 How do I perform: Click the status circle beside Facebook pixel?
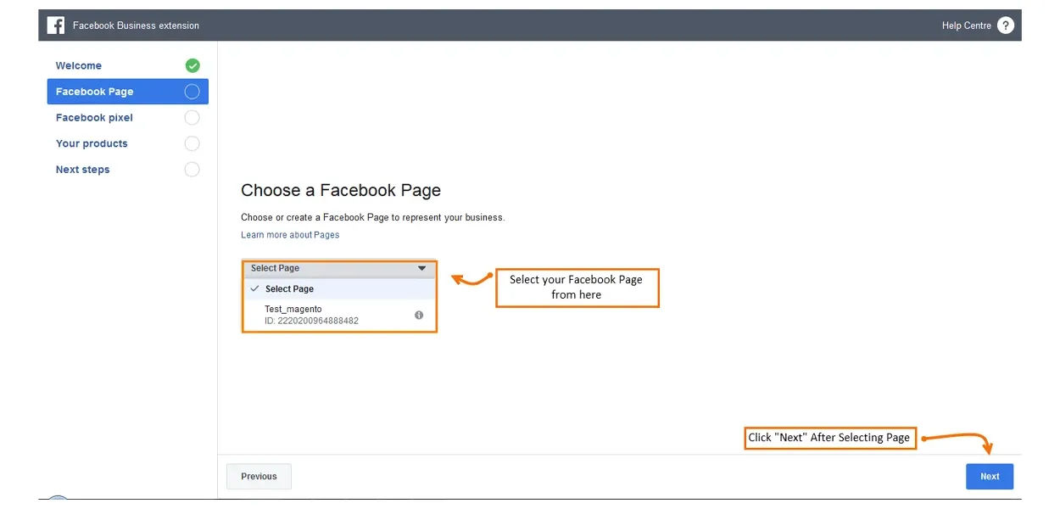(x=192, y=118)
